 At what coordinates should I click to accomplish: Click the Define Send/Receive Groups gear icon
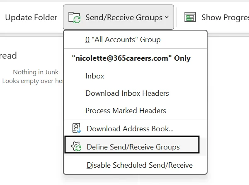pos(76,146)
